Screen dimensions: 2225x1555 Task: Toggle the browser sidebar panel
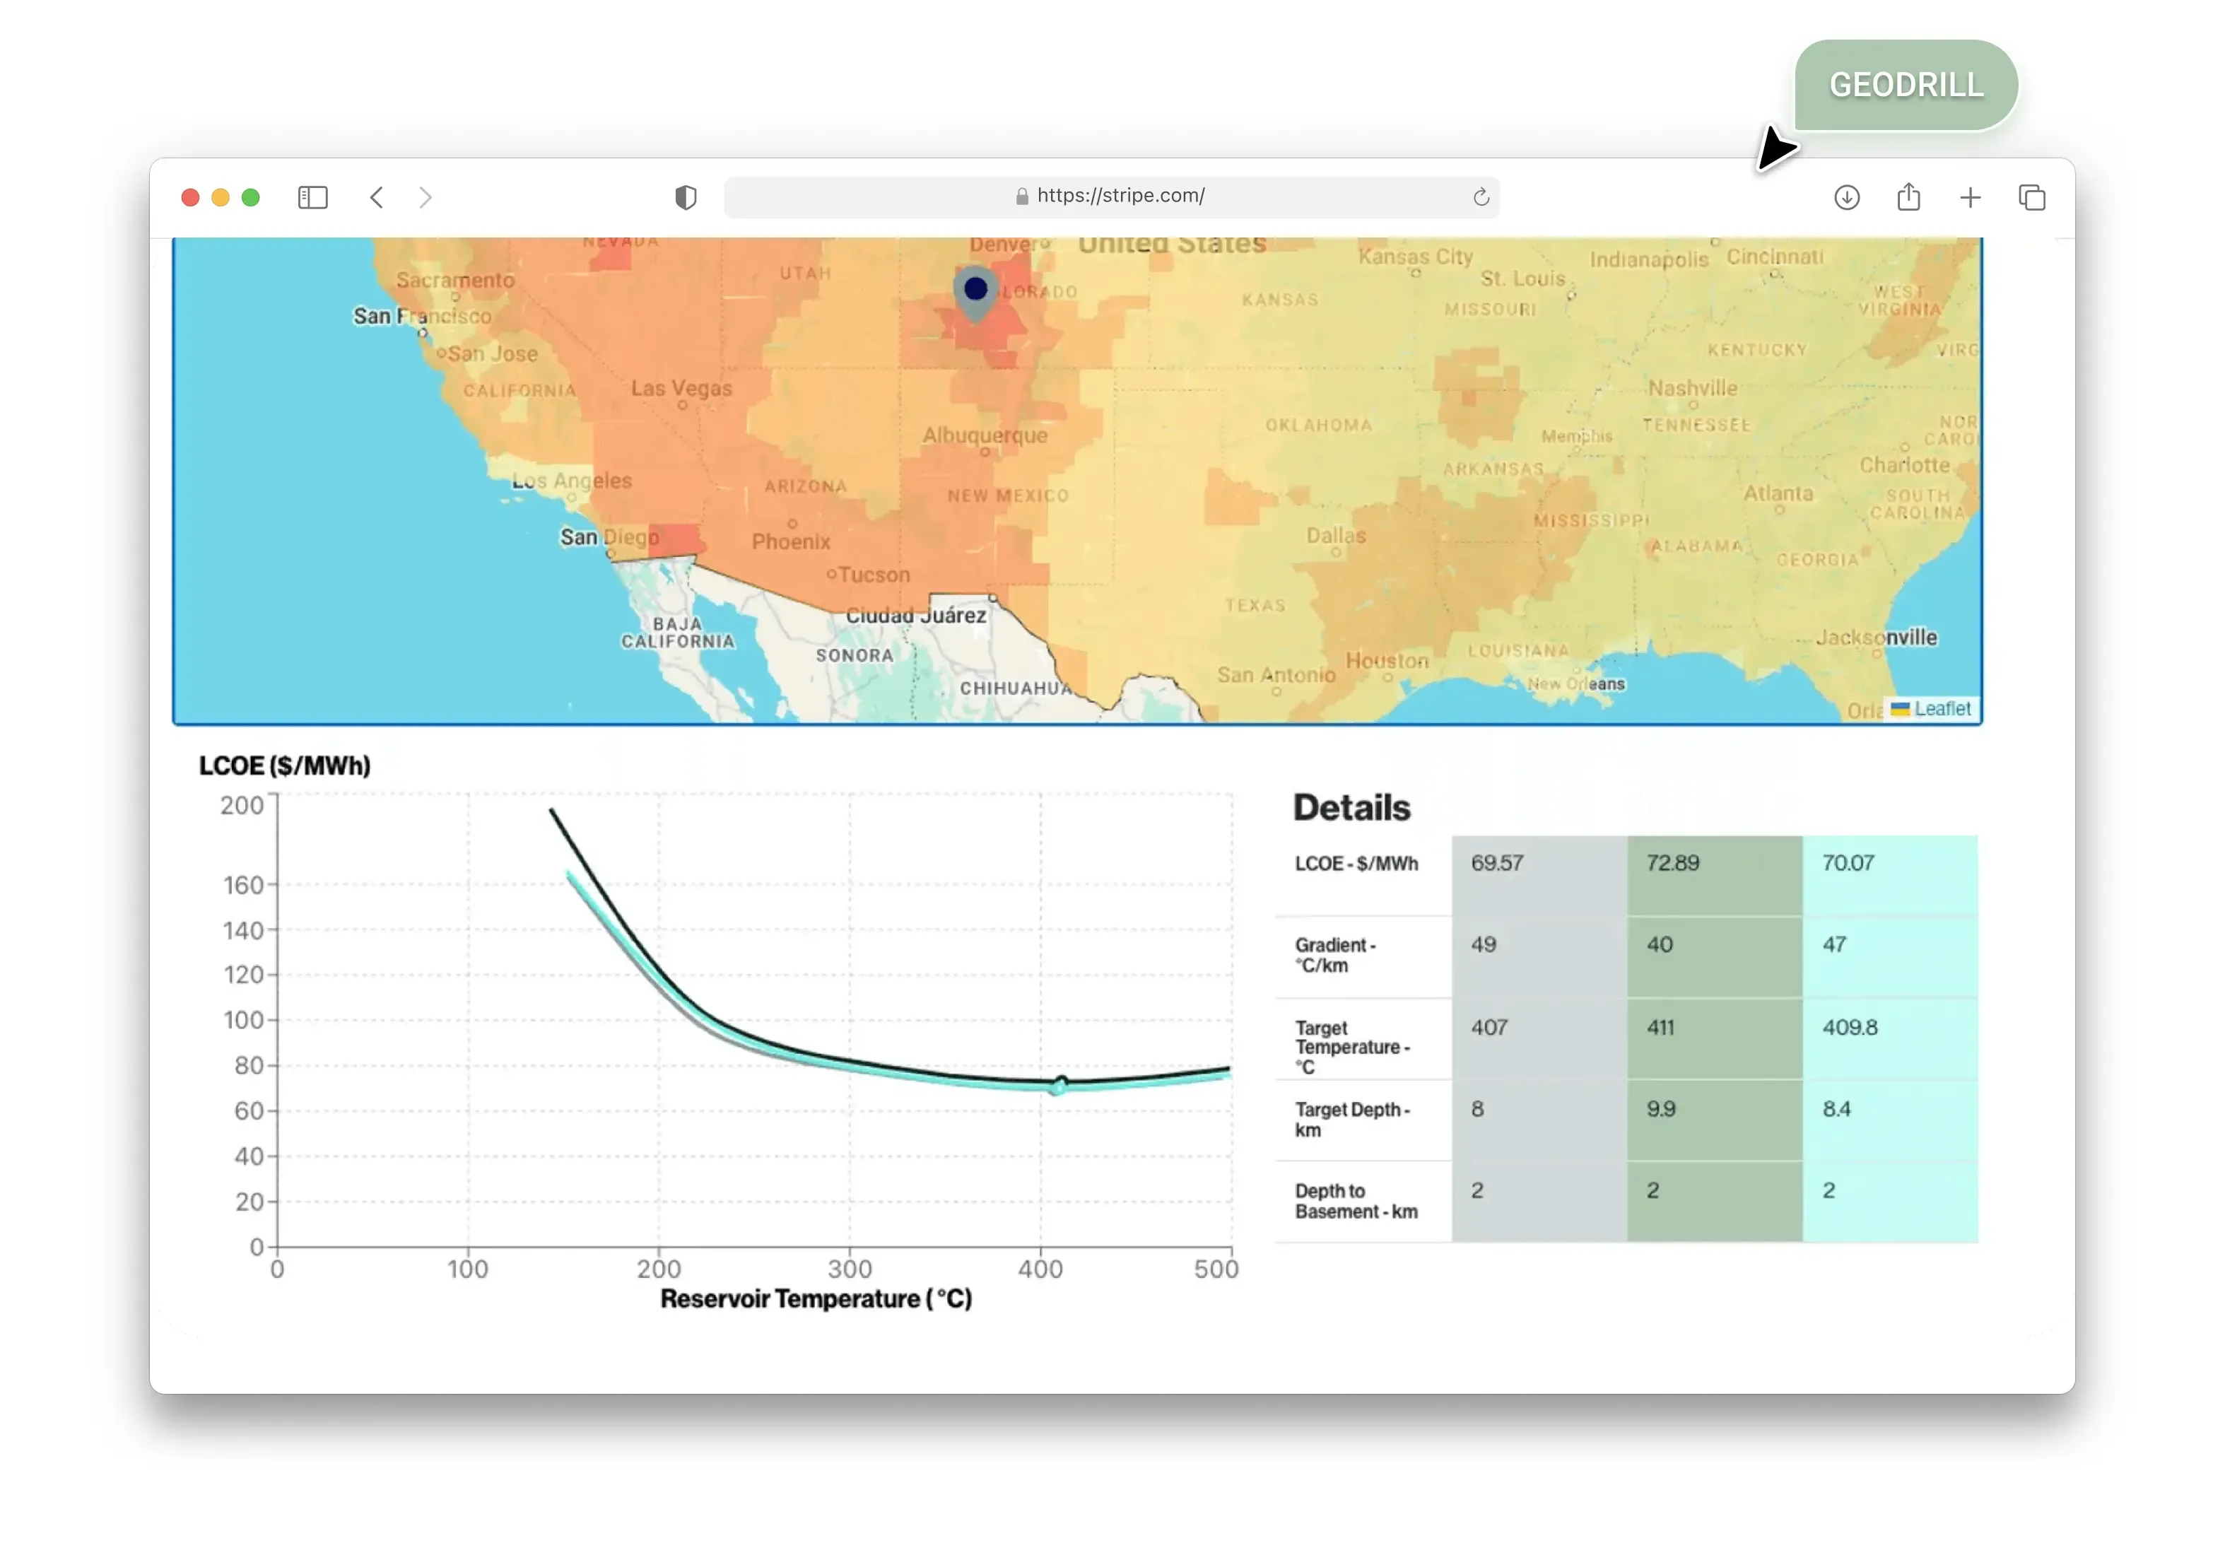[312, 196]
